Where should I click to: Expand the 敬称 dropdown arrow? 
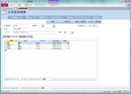point(72,33)
